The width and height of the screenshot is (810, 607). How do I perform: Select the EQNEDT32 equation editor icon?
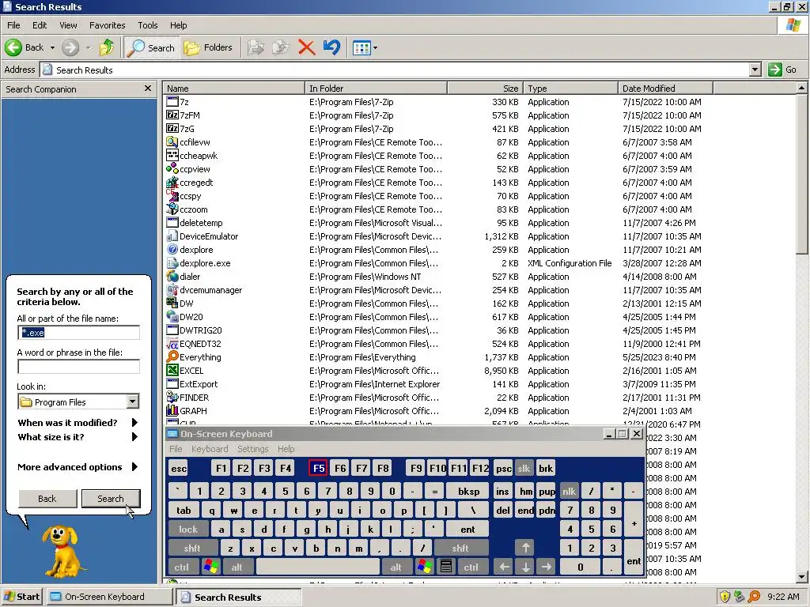point(172,343)
